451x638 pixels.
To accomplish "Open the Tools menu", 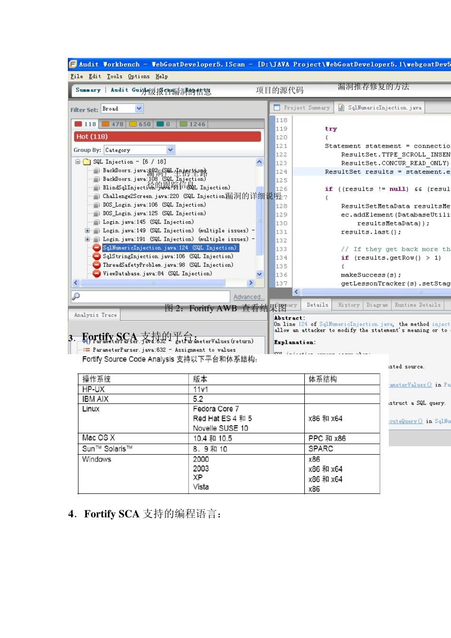I will point(114,76).
